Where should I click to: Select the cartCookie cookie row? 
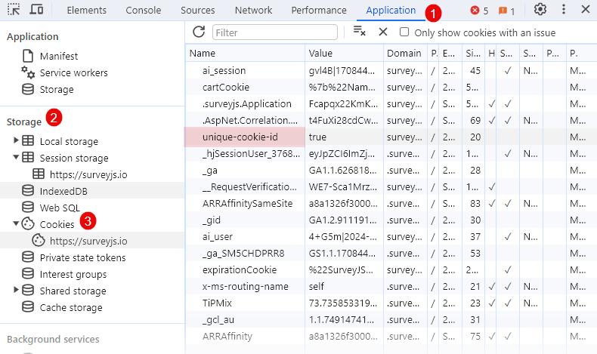[x=391, y=87]
